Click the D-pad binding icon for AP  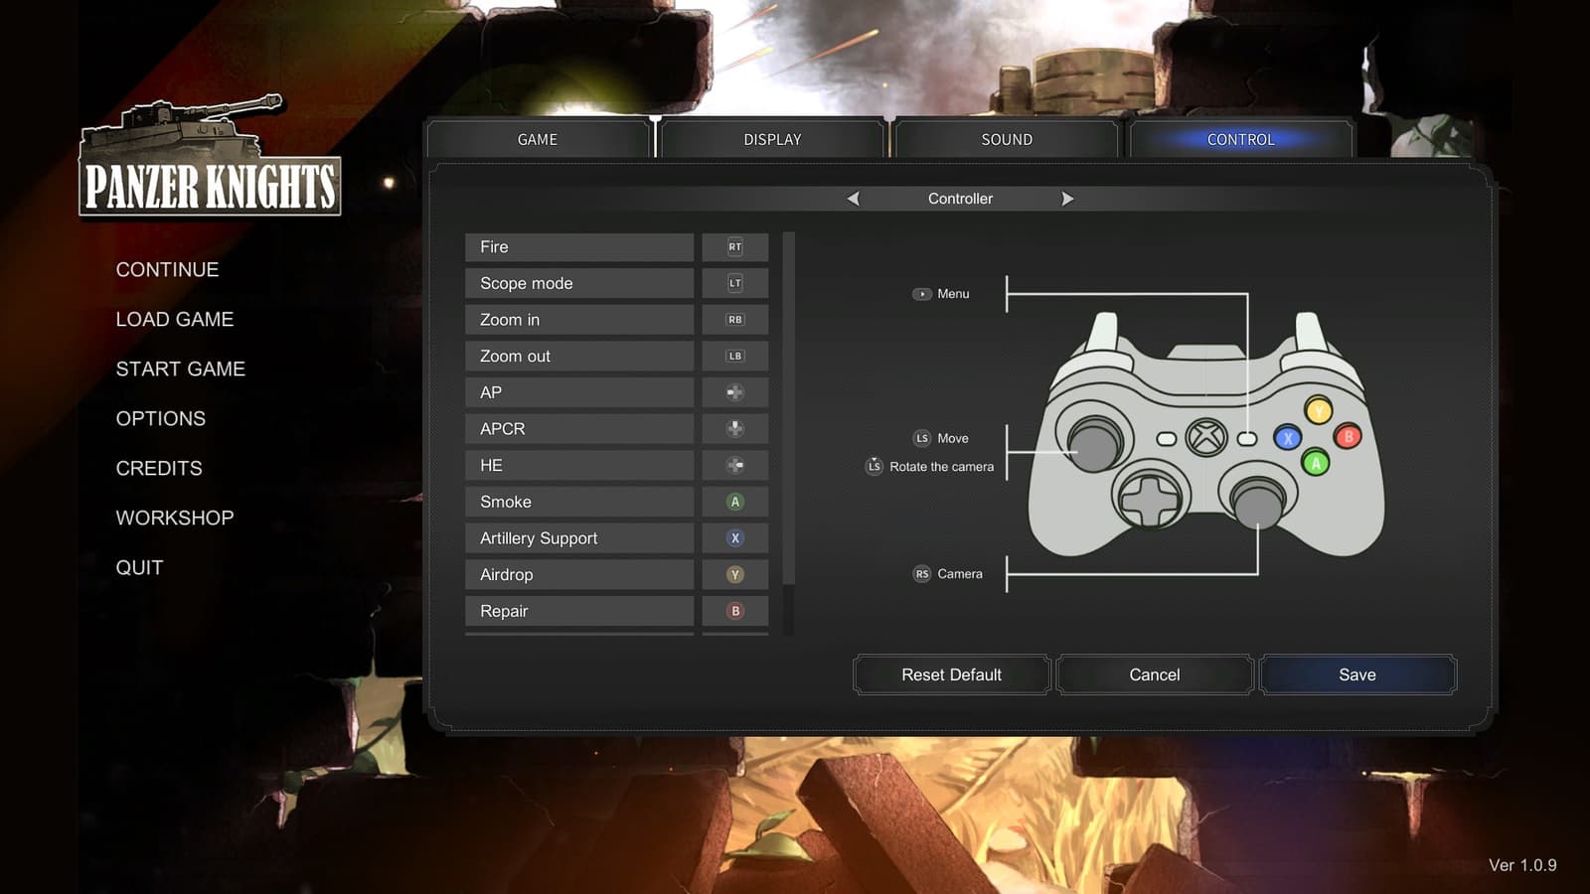coord(734,392)
